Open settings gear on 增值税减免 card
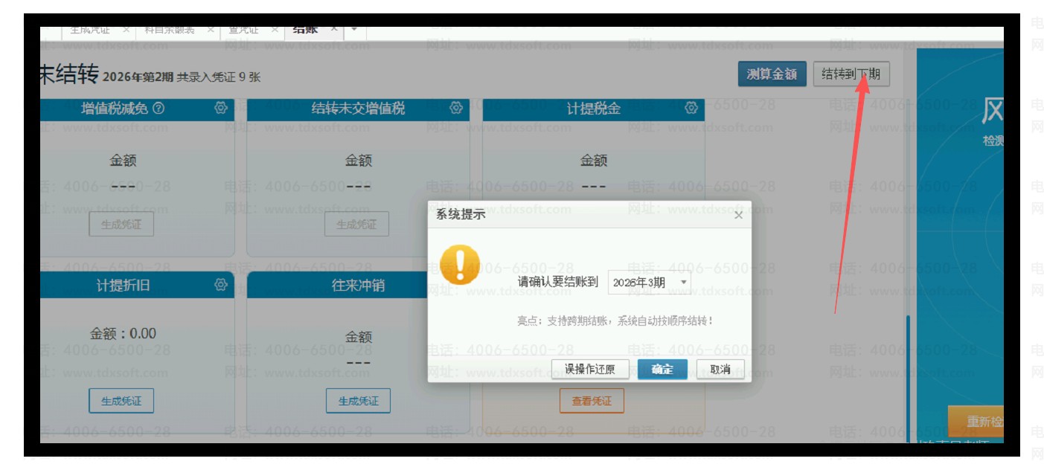Image resolution: width=1044 pixels, height=470 pixels. 220,109
